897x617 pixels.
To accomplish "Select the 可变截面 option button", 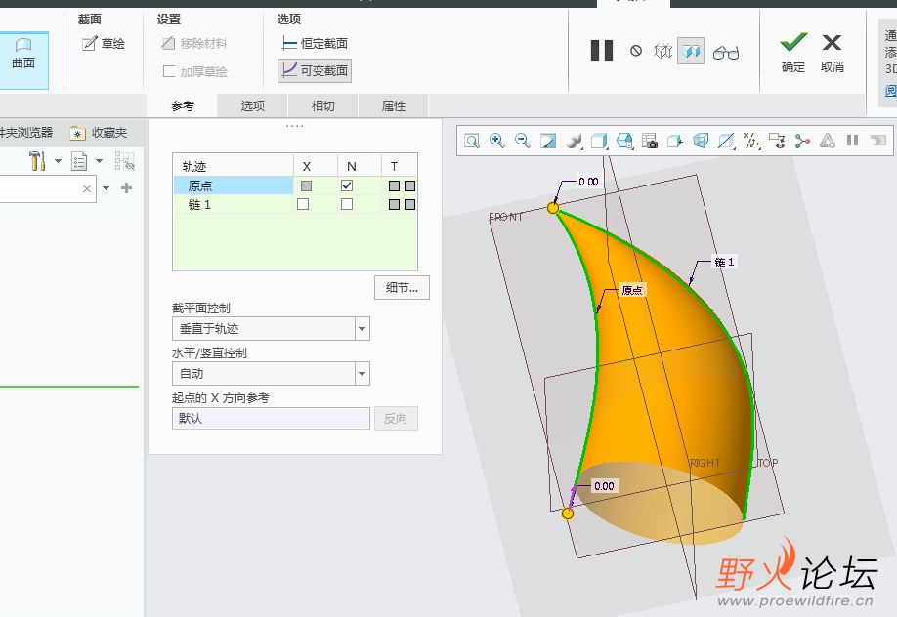I will click(x=314, y=70).
